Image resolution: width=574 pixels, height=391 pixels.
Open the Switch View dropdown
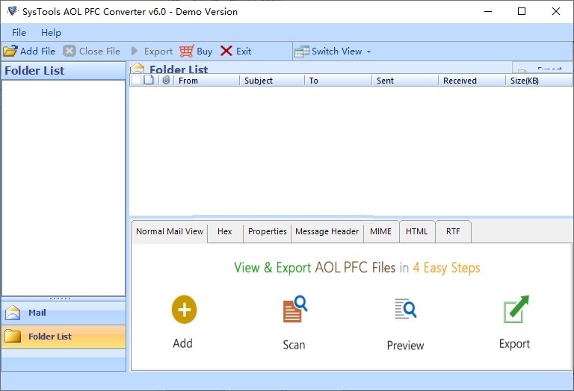333,51
